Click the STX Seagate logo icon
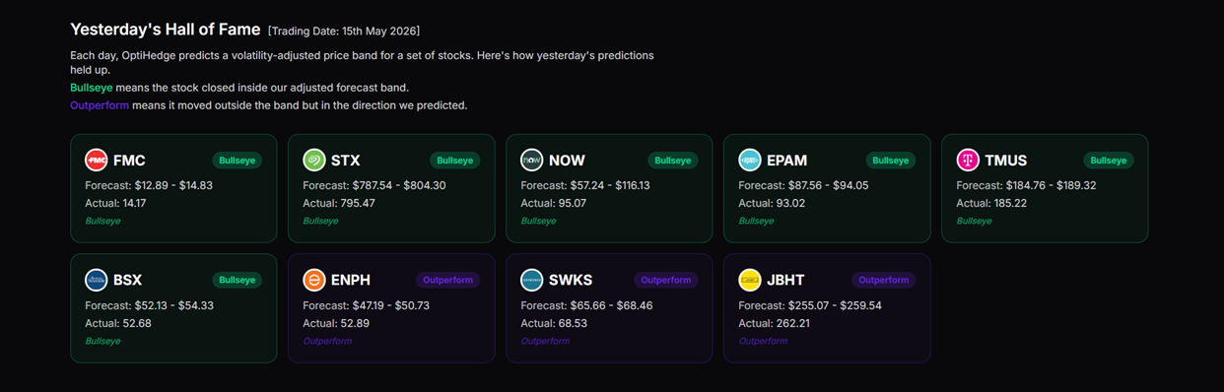 pos(313,160)
